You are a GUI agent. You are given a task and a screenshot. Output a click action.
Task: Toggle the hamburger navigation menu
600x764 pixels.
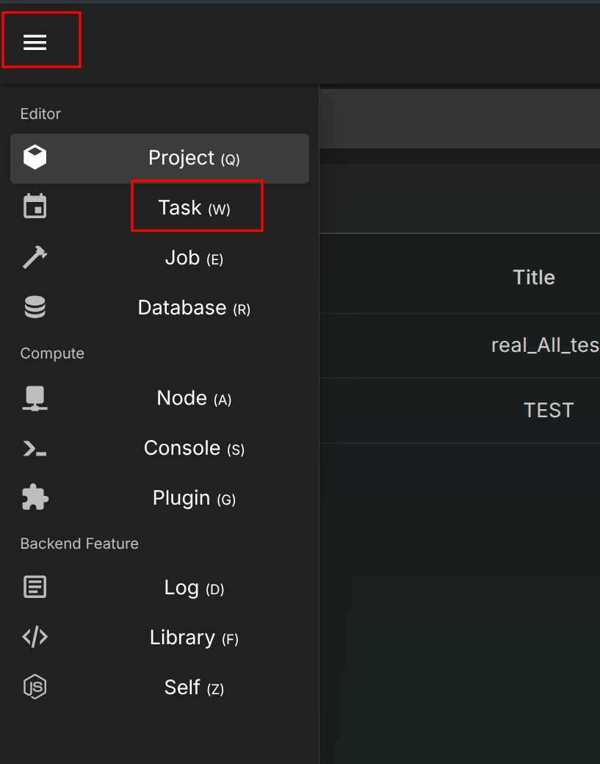point(35,43)
